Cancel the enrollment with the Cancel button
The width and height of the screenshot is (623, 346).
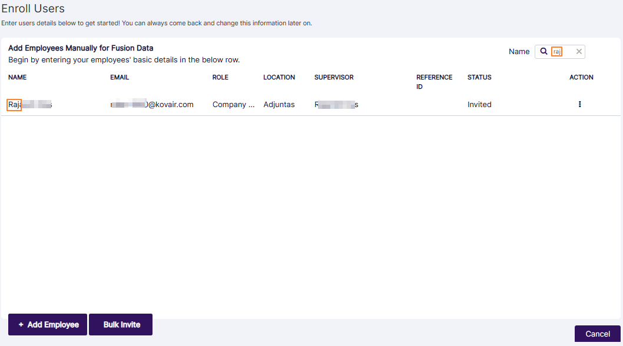point(597,334)
